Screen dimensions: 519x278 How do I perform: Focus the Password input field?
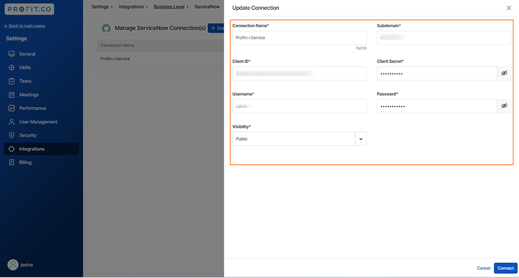point(437,106)
